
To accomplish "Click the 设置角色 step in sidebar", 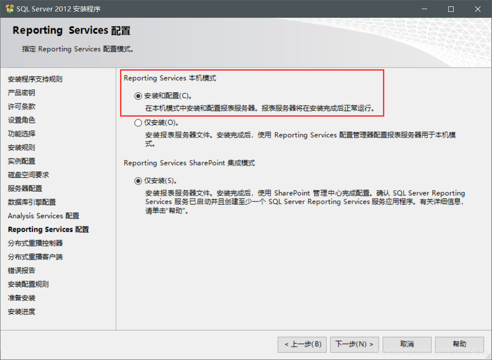I will 21,120.
